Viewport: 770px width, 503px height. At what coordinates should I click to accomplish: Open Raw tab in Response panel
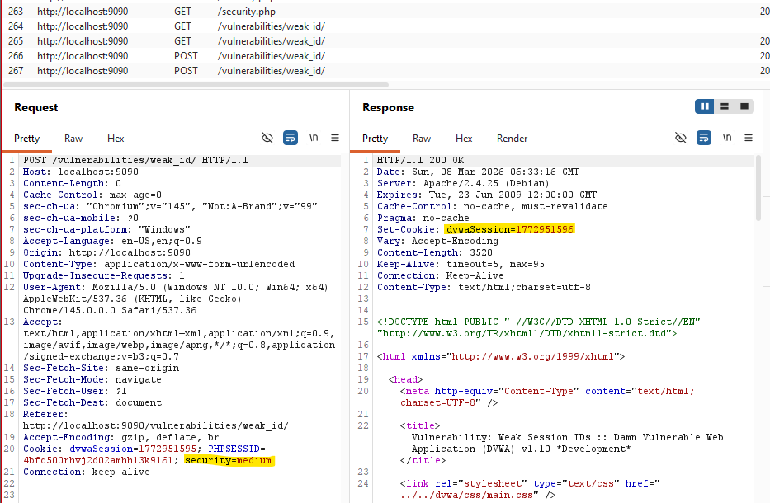pos(422,139)
